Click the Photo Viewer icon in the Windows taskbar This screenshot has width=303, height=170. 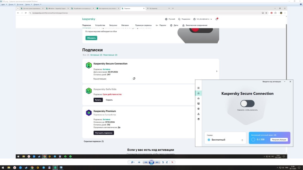pyautogui.click(x=61, y=167)
